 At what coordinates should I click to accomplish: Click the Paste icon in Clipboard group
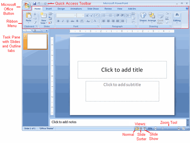(28, 16)
